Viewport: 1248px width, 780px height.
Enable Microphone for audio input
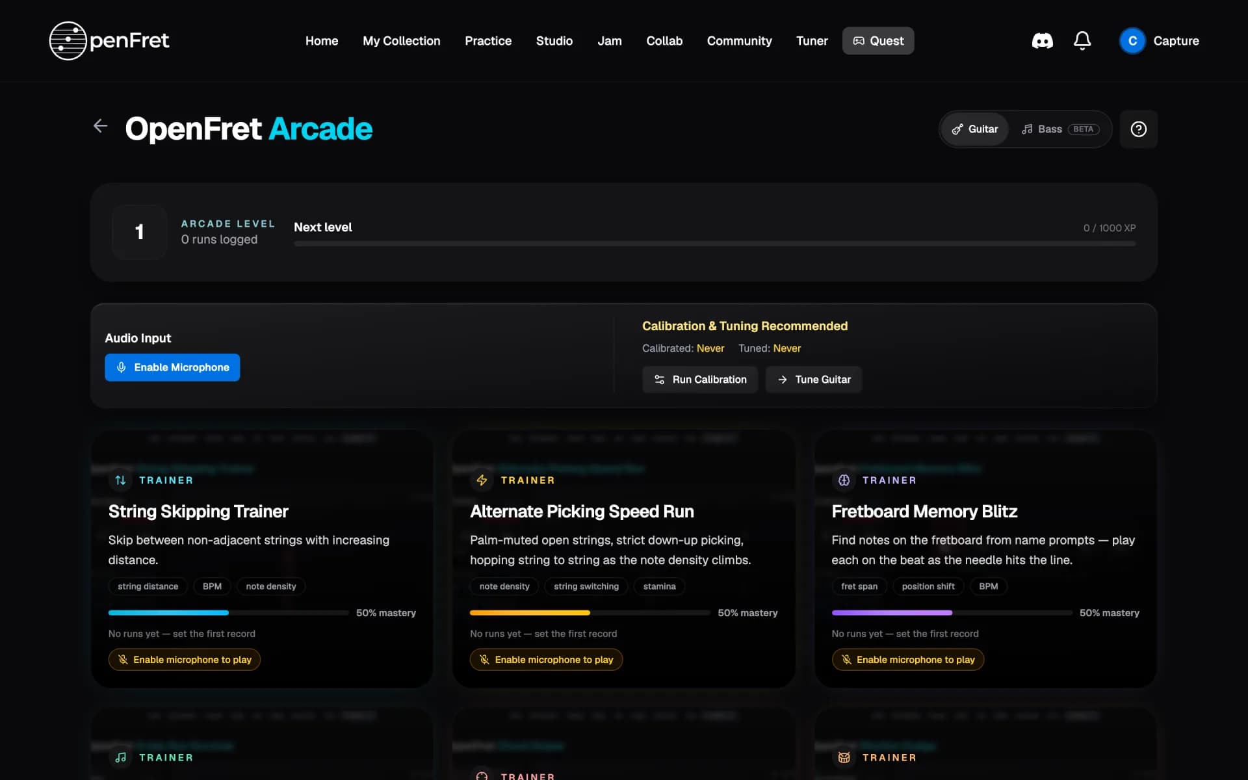tap(172, 368)
